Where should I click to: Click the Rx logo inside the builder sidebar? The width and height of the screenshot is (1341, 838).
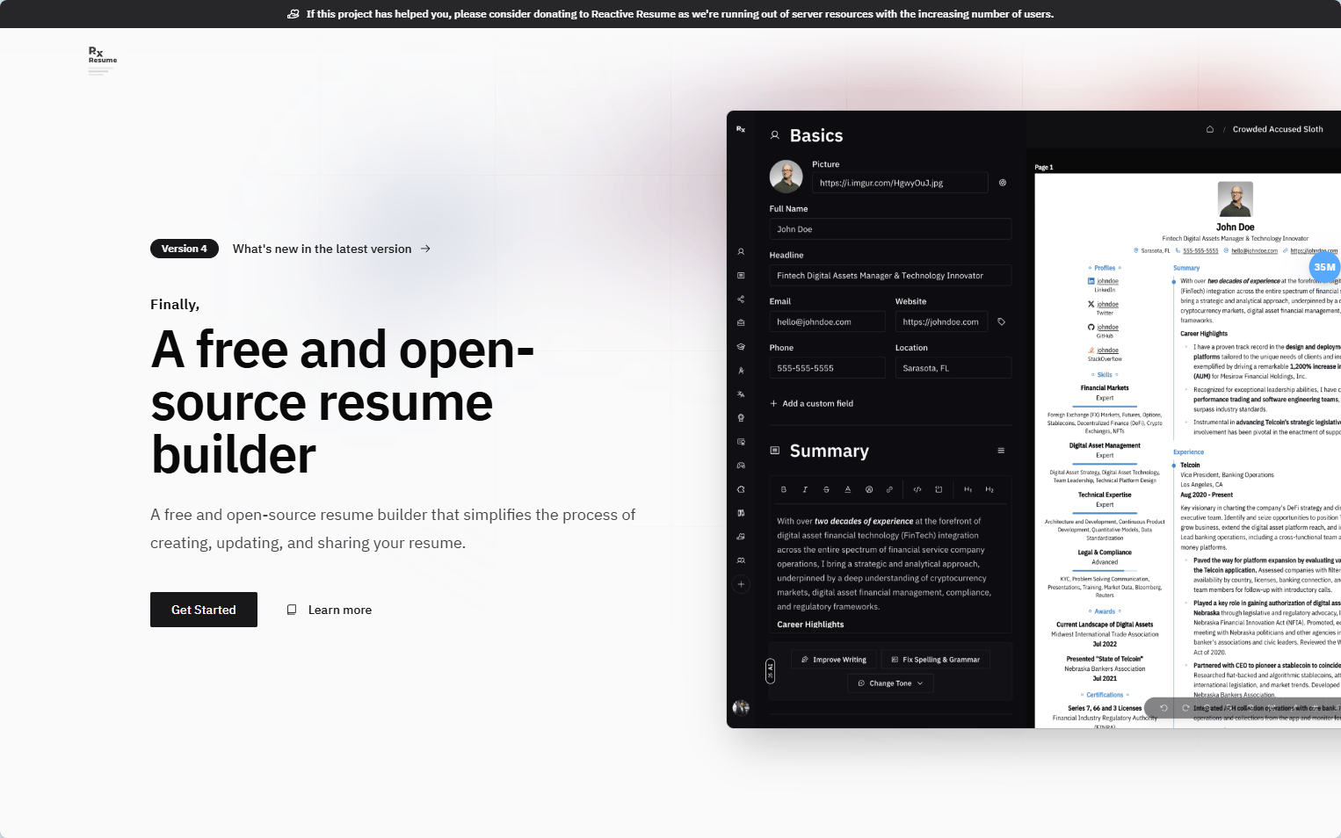tap(741, 129)
